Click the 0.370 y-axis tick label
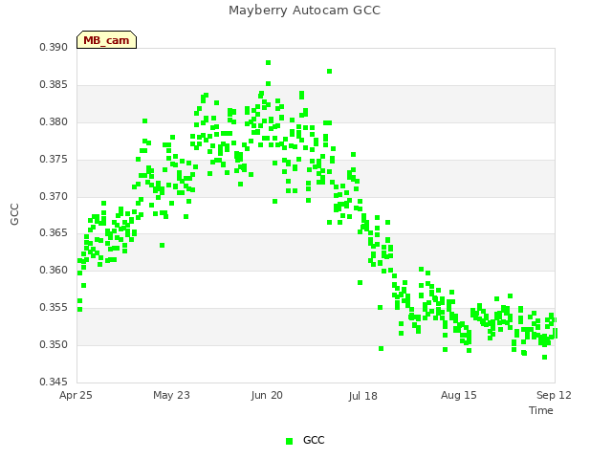612x459 pixels. (54, 196)
